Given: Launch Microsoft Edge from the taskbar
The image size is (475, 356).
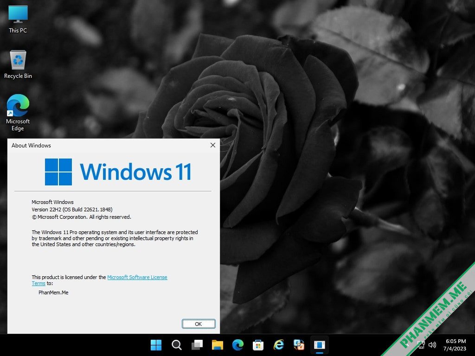Looking at the screenshot, I should pyautogui.click(x=238, y=345).
